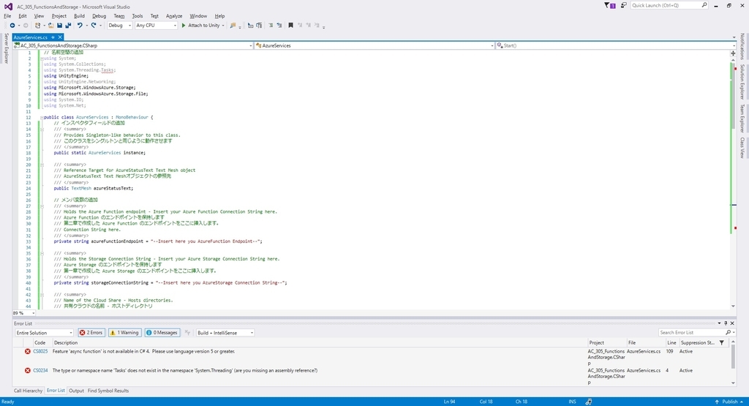This screenshot has width=749, height=406.
Task: Open the Project menu
Action: [59, 16]
